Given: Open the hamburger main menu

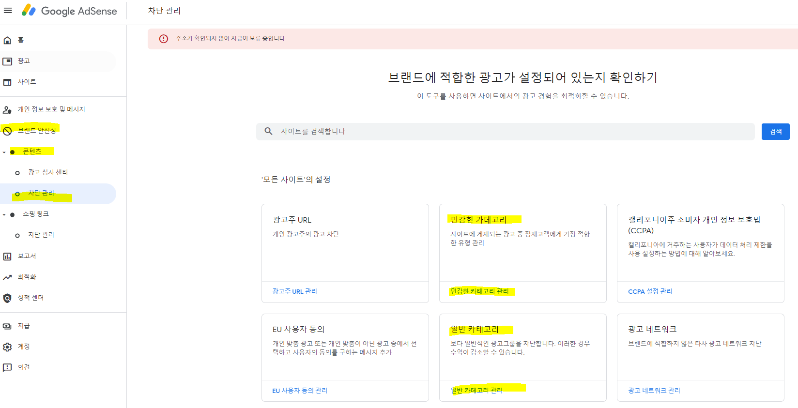Looking at the screenshot, I should click(x=8, y=10).
